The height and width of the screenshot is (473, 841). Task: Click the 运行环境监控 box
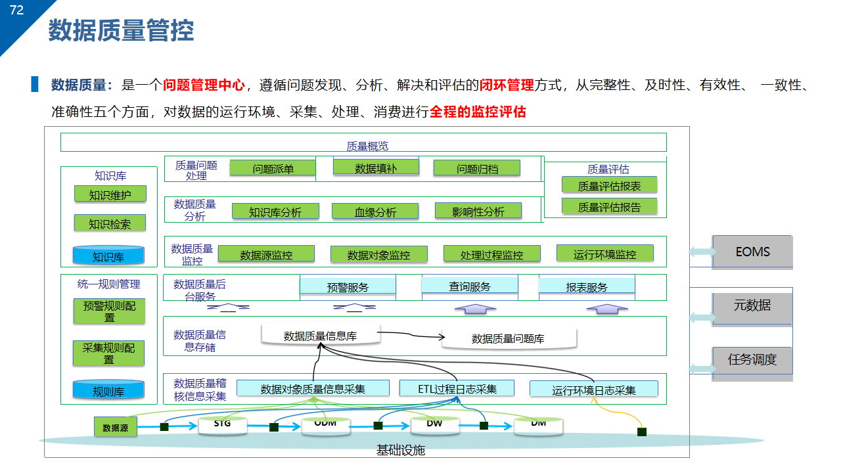coord(605,254)
